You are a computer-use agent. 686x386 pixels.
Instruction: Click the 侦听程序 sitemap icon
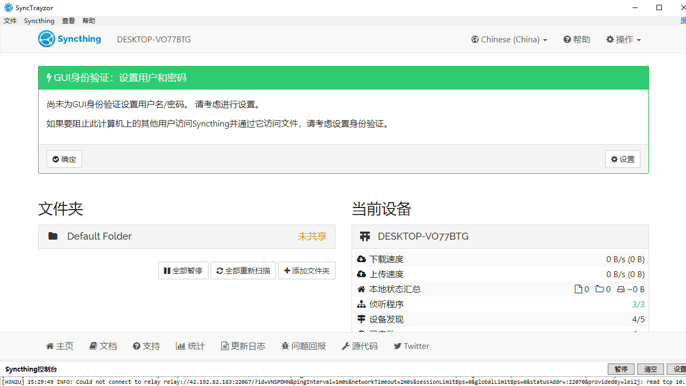coord(361,305)
